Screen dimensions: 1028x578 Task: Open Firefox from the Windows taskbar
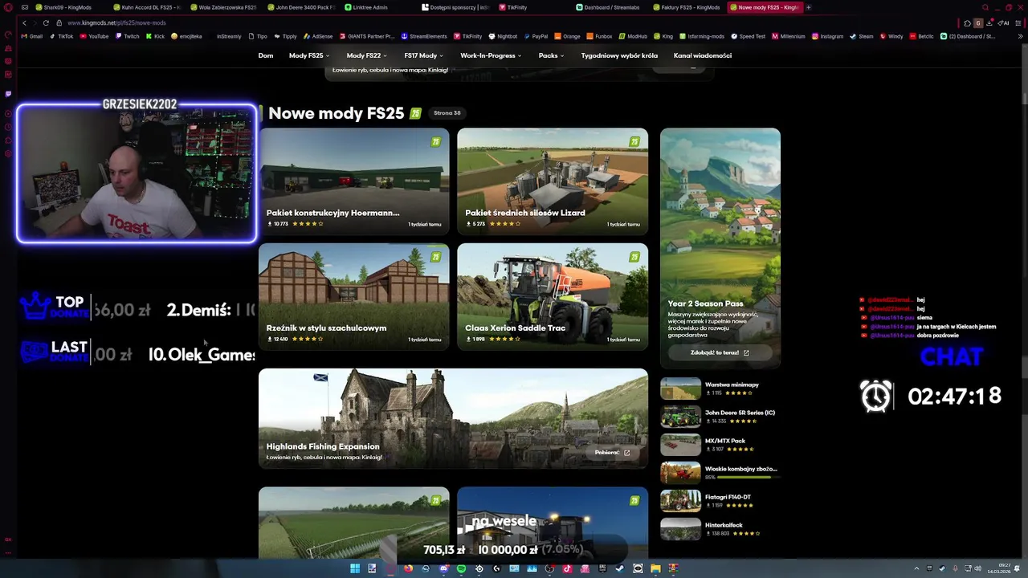(x=408, y=568)
